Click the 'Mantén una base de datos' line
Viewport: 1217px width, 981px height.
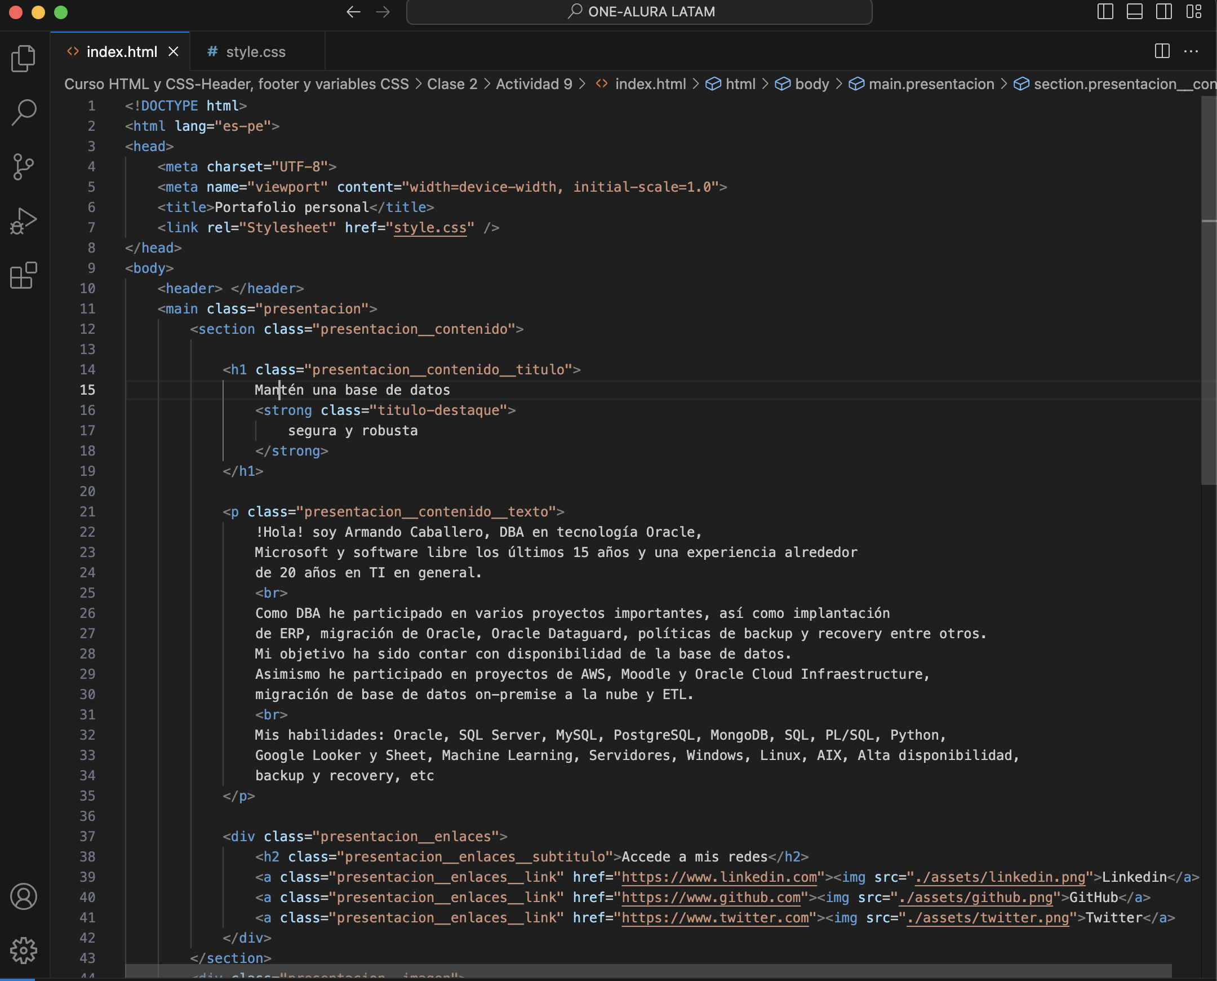[352, 390]
